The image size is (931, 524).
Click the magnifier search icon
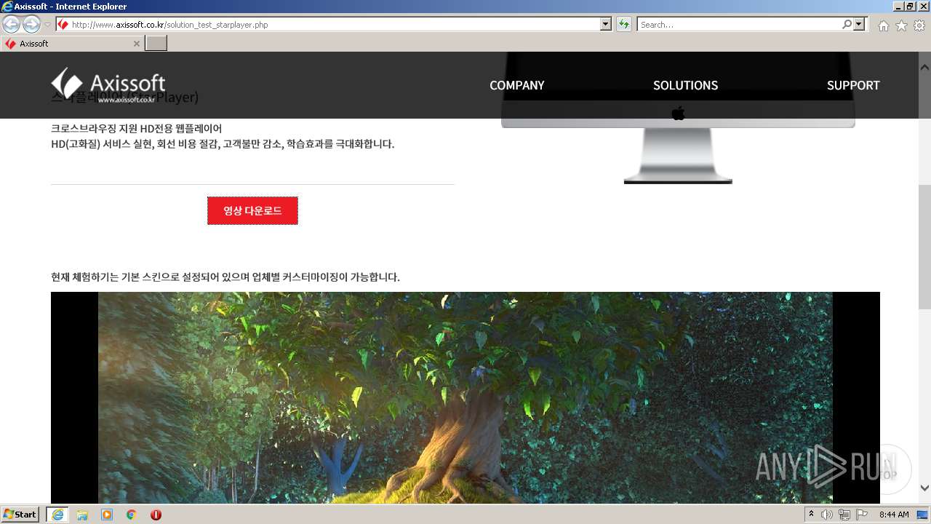pos(847,25)
